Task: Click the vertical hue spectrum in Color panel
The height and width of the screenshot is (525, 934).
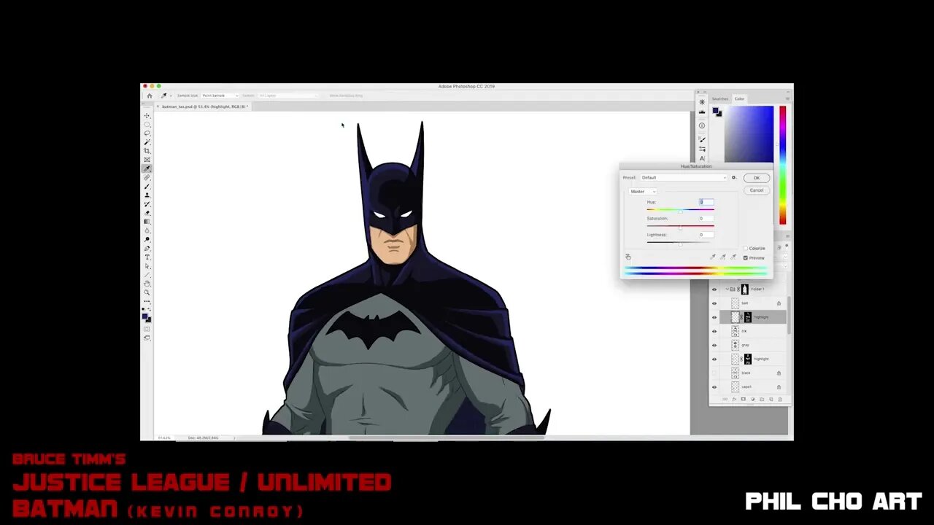Action: [x=782, y=166]
